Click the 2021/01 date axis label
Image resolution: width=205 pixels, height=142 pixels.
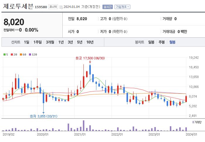pos(80,134)
